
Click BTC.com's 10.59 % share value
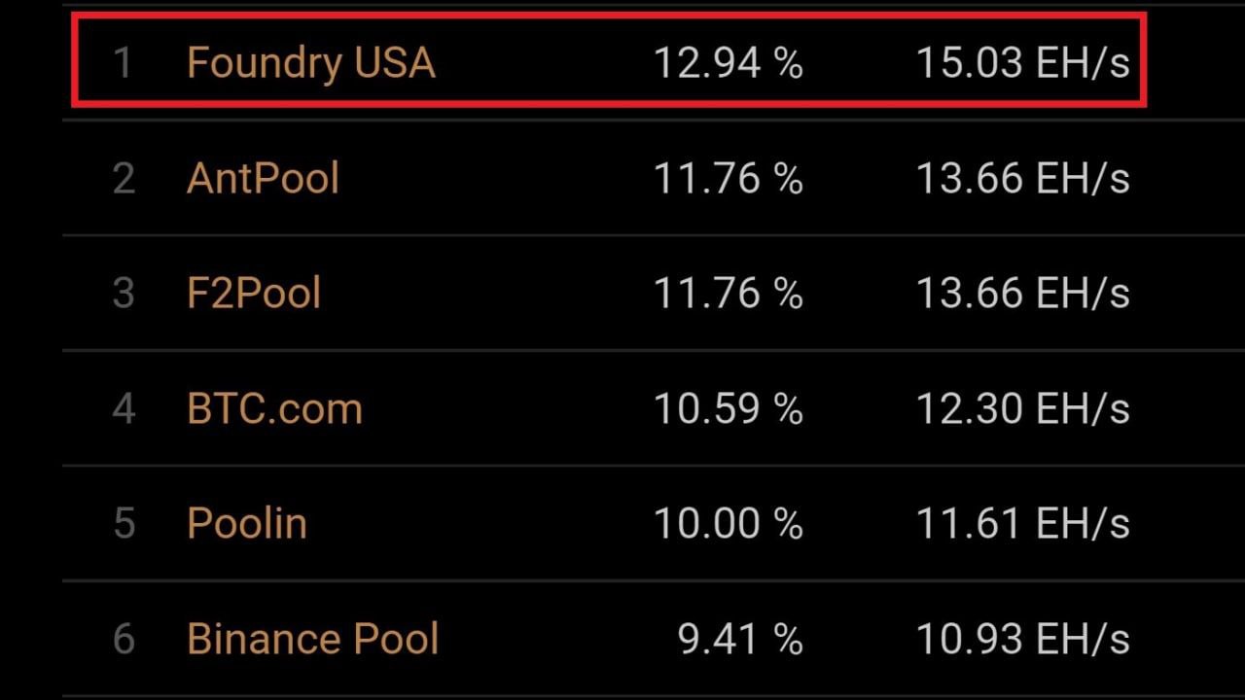click(728, 408)
